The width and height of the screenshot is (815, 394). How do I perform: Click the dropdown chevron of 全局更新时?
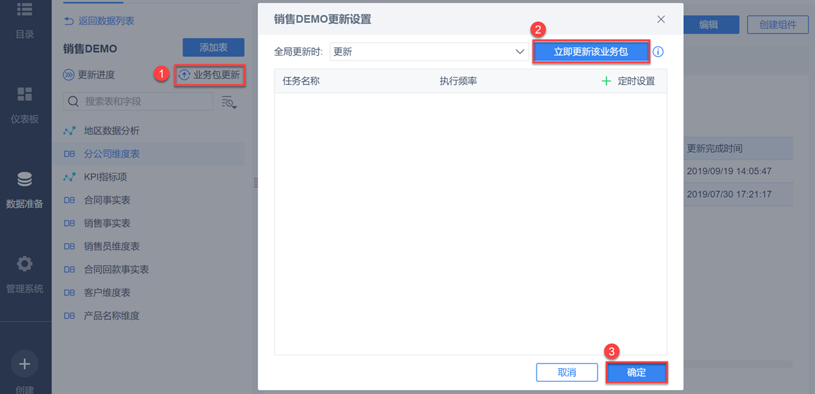(x=520, y=52)
